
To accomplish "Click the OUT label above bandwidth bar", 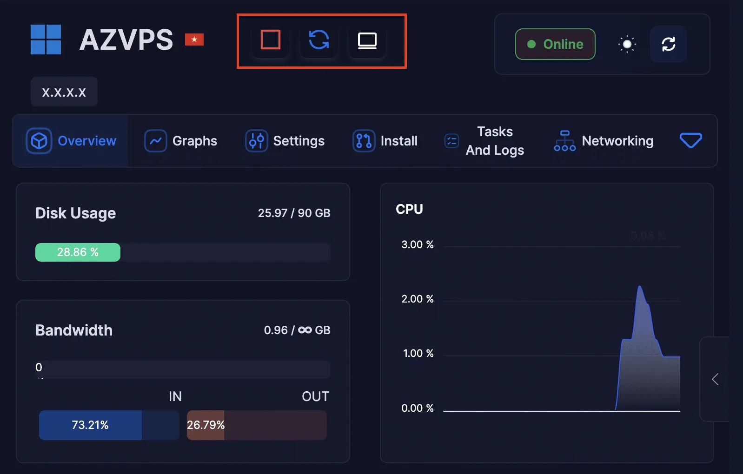I will pos(316,396).
